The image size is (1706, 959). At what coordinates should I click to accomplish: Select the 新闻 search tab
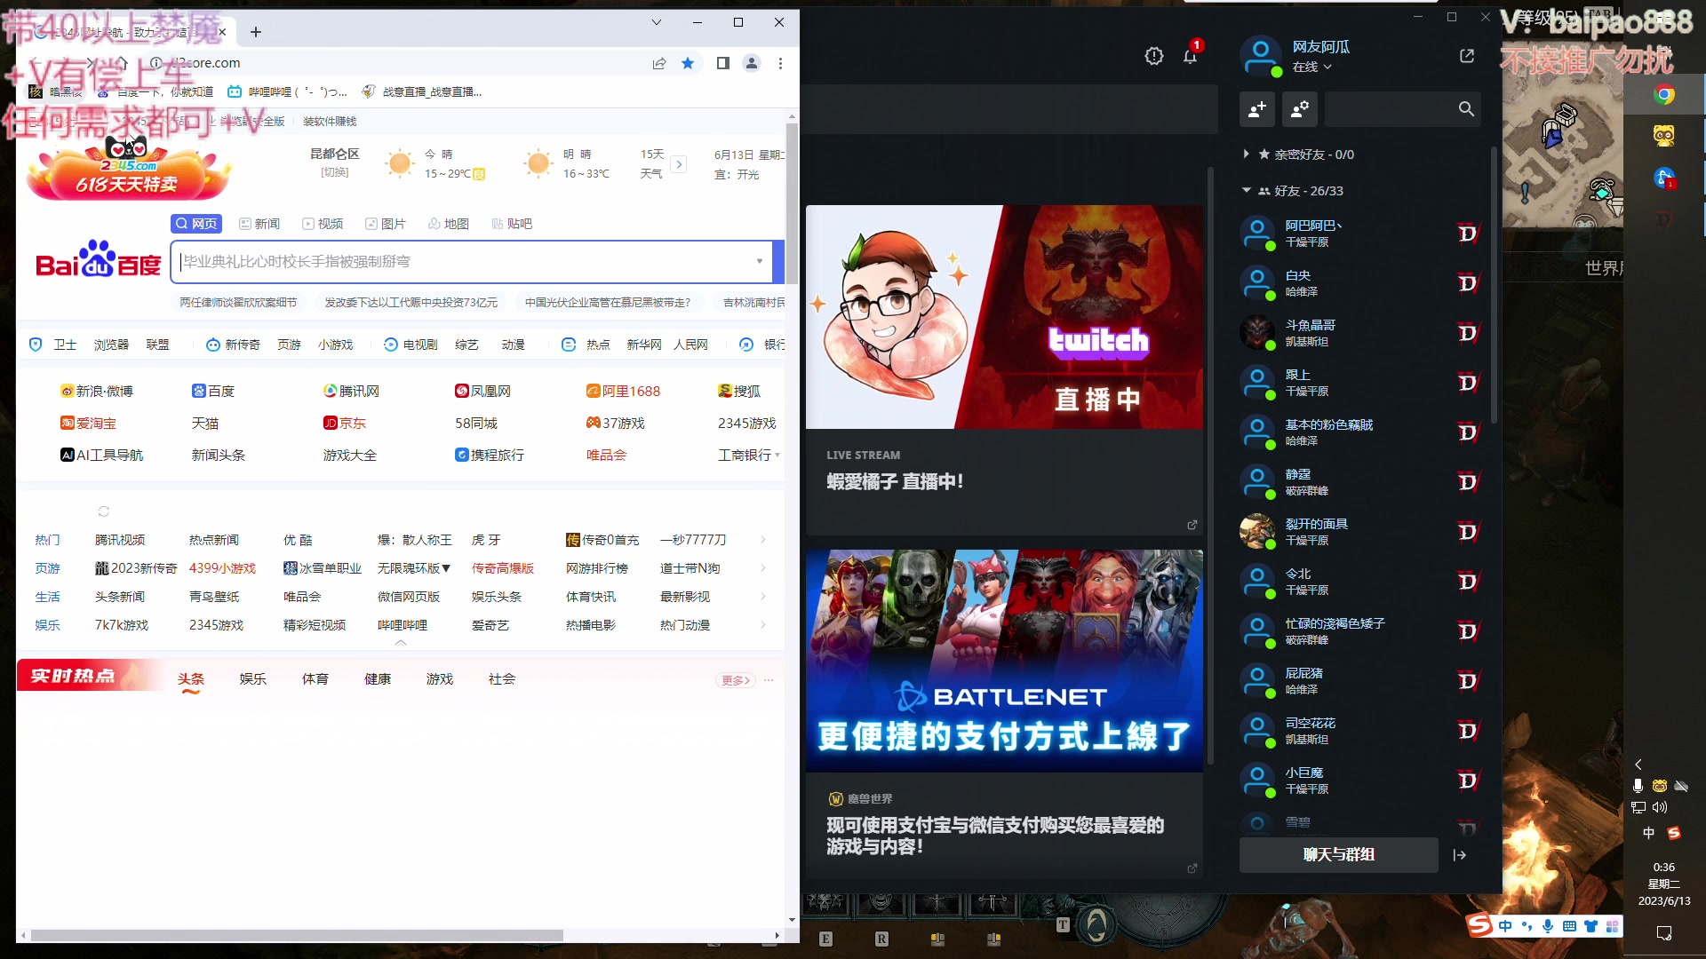[259, 224]
